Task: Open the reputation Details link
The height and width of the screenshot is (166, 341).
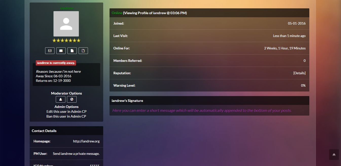Action: click(x=299, y=73)
